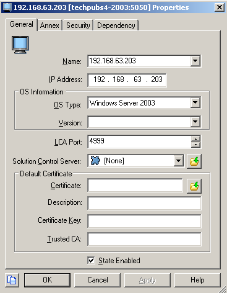Image resolution: width=227 pixels, height=293 pixels.
Task: Click the IP Address input field
Action: tap(127, 80)
